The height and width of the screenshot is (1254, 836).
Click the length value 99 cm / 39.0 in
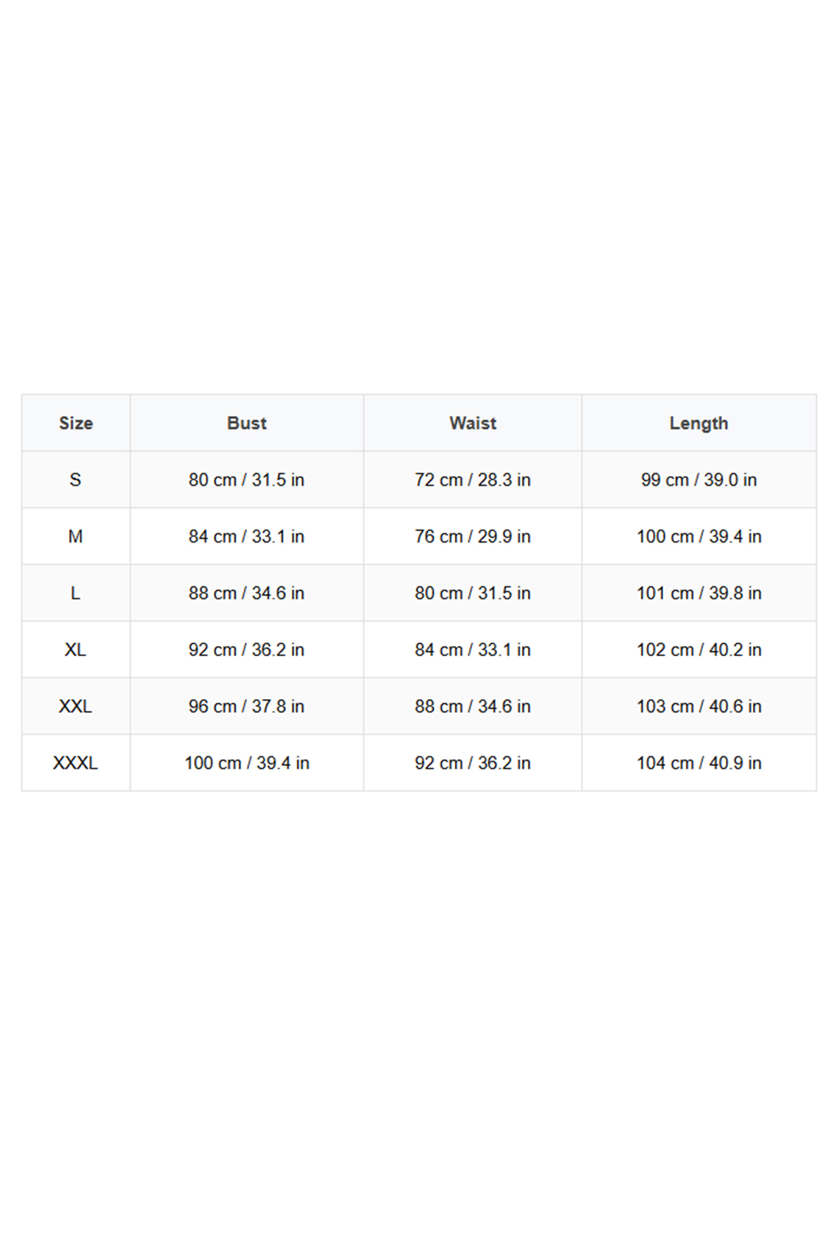[x=698, y=480]
